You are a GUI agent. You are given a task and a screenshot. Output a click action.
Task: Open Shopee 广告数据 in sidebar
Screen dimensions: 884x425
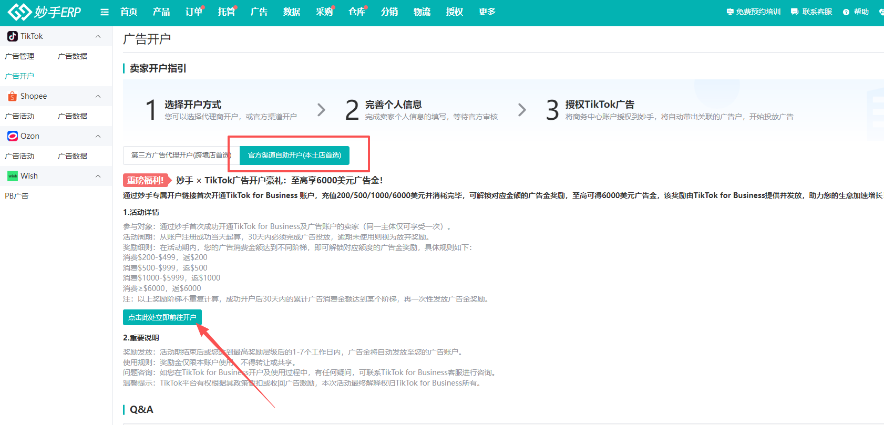pyautogui.click(x=73, y=116)
